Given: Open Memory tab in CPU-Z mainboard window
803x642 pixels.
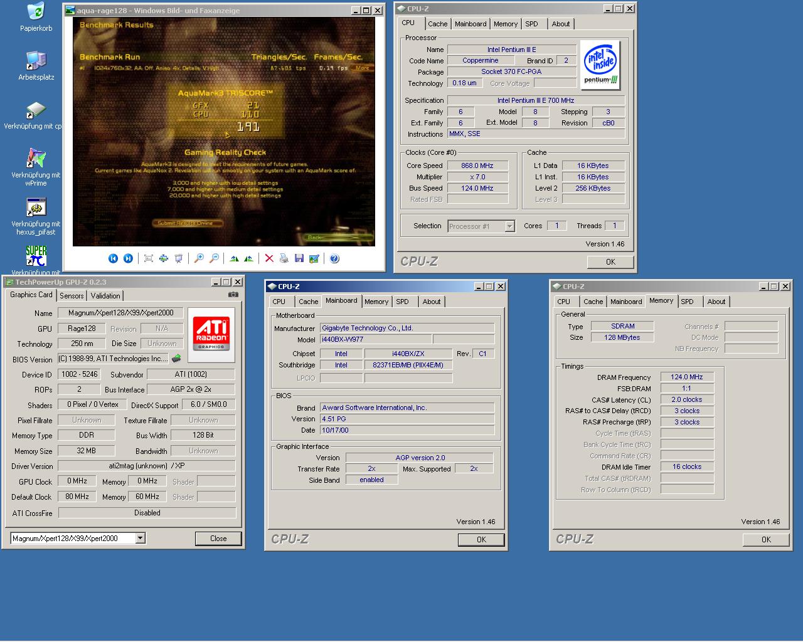Looking at the screenshot, I should tap(376, 302).
